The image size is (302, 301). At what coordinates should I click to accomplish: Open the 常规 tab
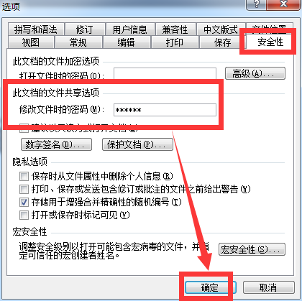(x=78, y=42)
